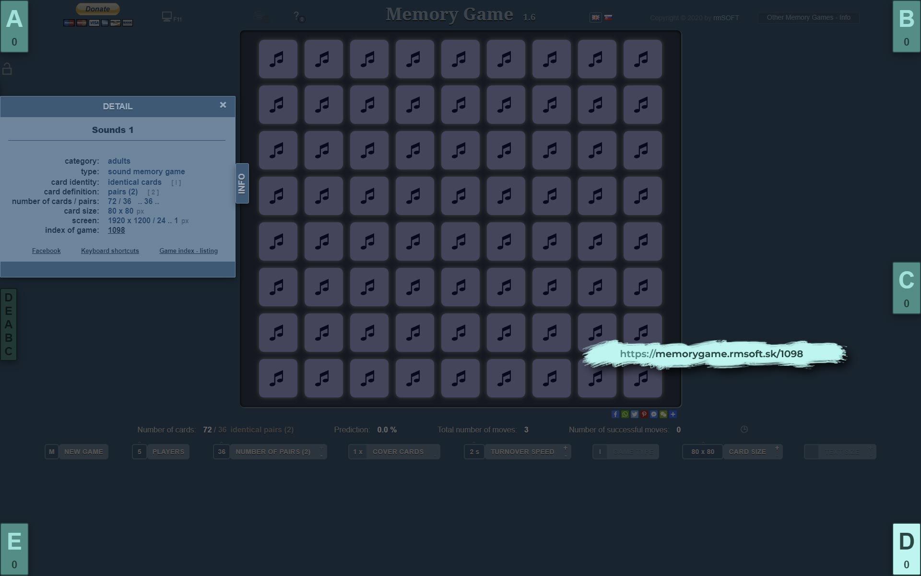
Task: Share the game via Facebook icon
Action: [615, 414]
